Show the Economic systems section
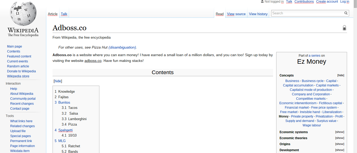Image resolution: width=357 pixels, height=153 pixels. tap(340, 132)
